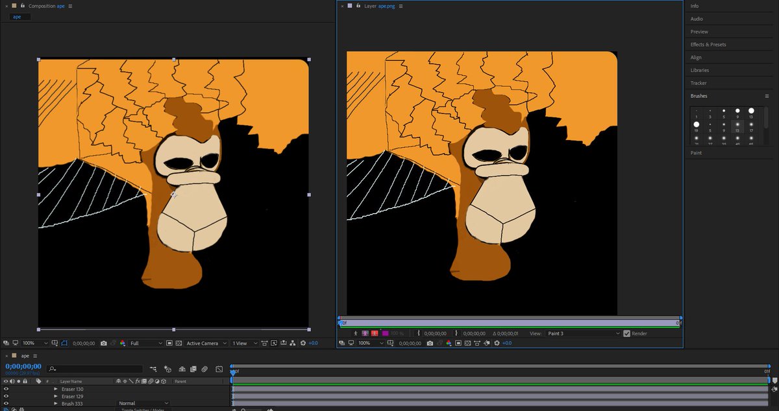Expand the Brush 333 properties
Screen dimensions: 779x411
tap(56, 403)
